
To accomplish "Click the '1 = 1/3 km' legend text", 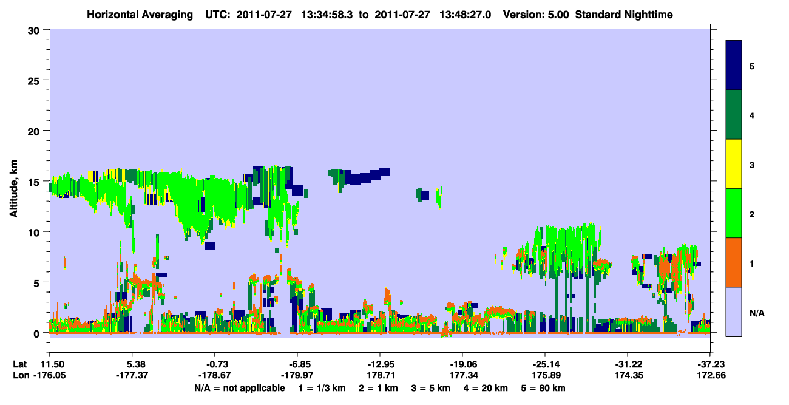I will 322,388.
